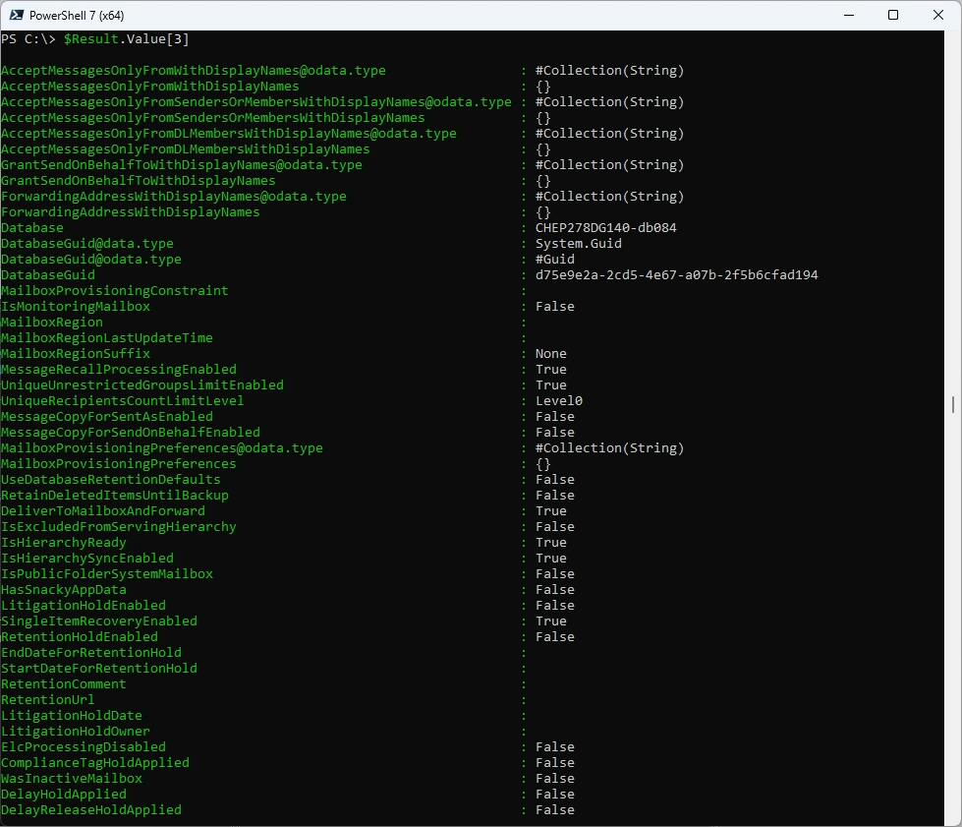Maximize the PowerShell 7 window
The height and width of the screenshot is (827, 962).
coord(893,16)
